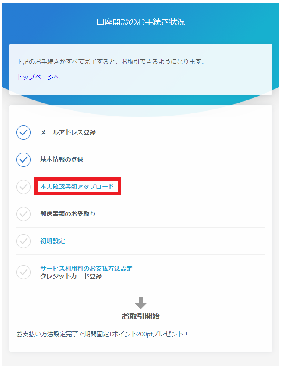Open the サービス利用料のお支払方法設定 link
This screenshot has height=369, width=281.
pyautogui.click(x=86, y=268)
